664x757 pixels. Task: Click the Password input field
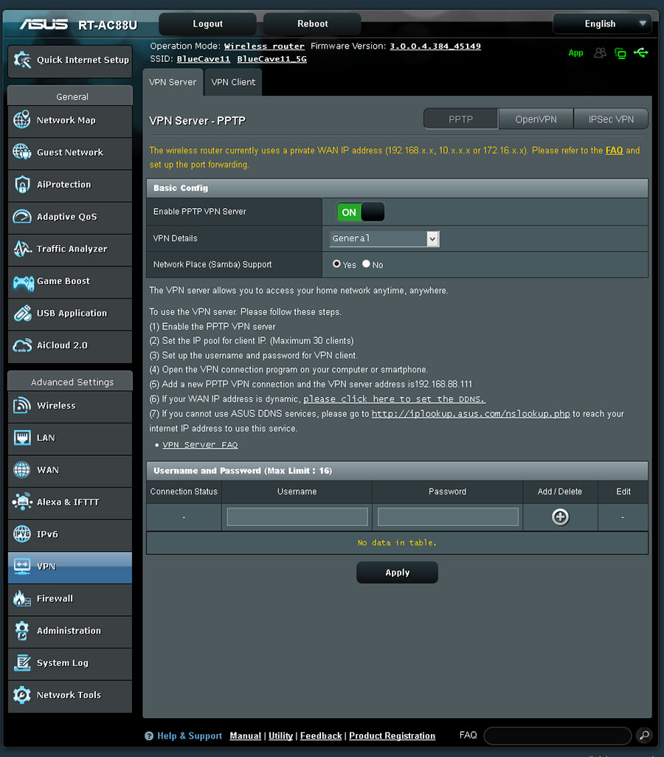(448, 517)
